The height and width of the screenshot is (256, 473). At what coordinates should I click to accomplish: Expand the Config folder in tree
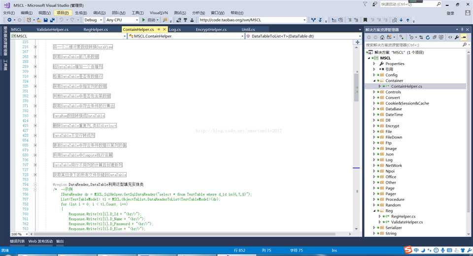tap(374, 75)
